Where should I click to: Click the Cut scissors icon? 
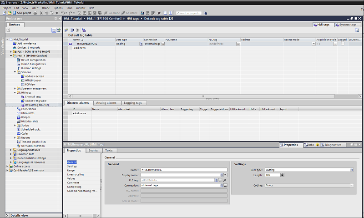[x=41, y=13]
